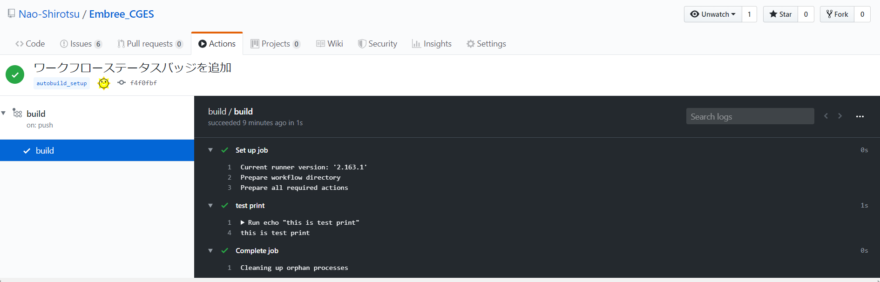This screenshot has width=880, height=282.
Task: Open the Security tab
Action: coord(378,44)
